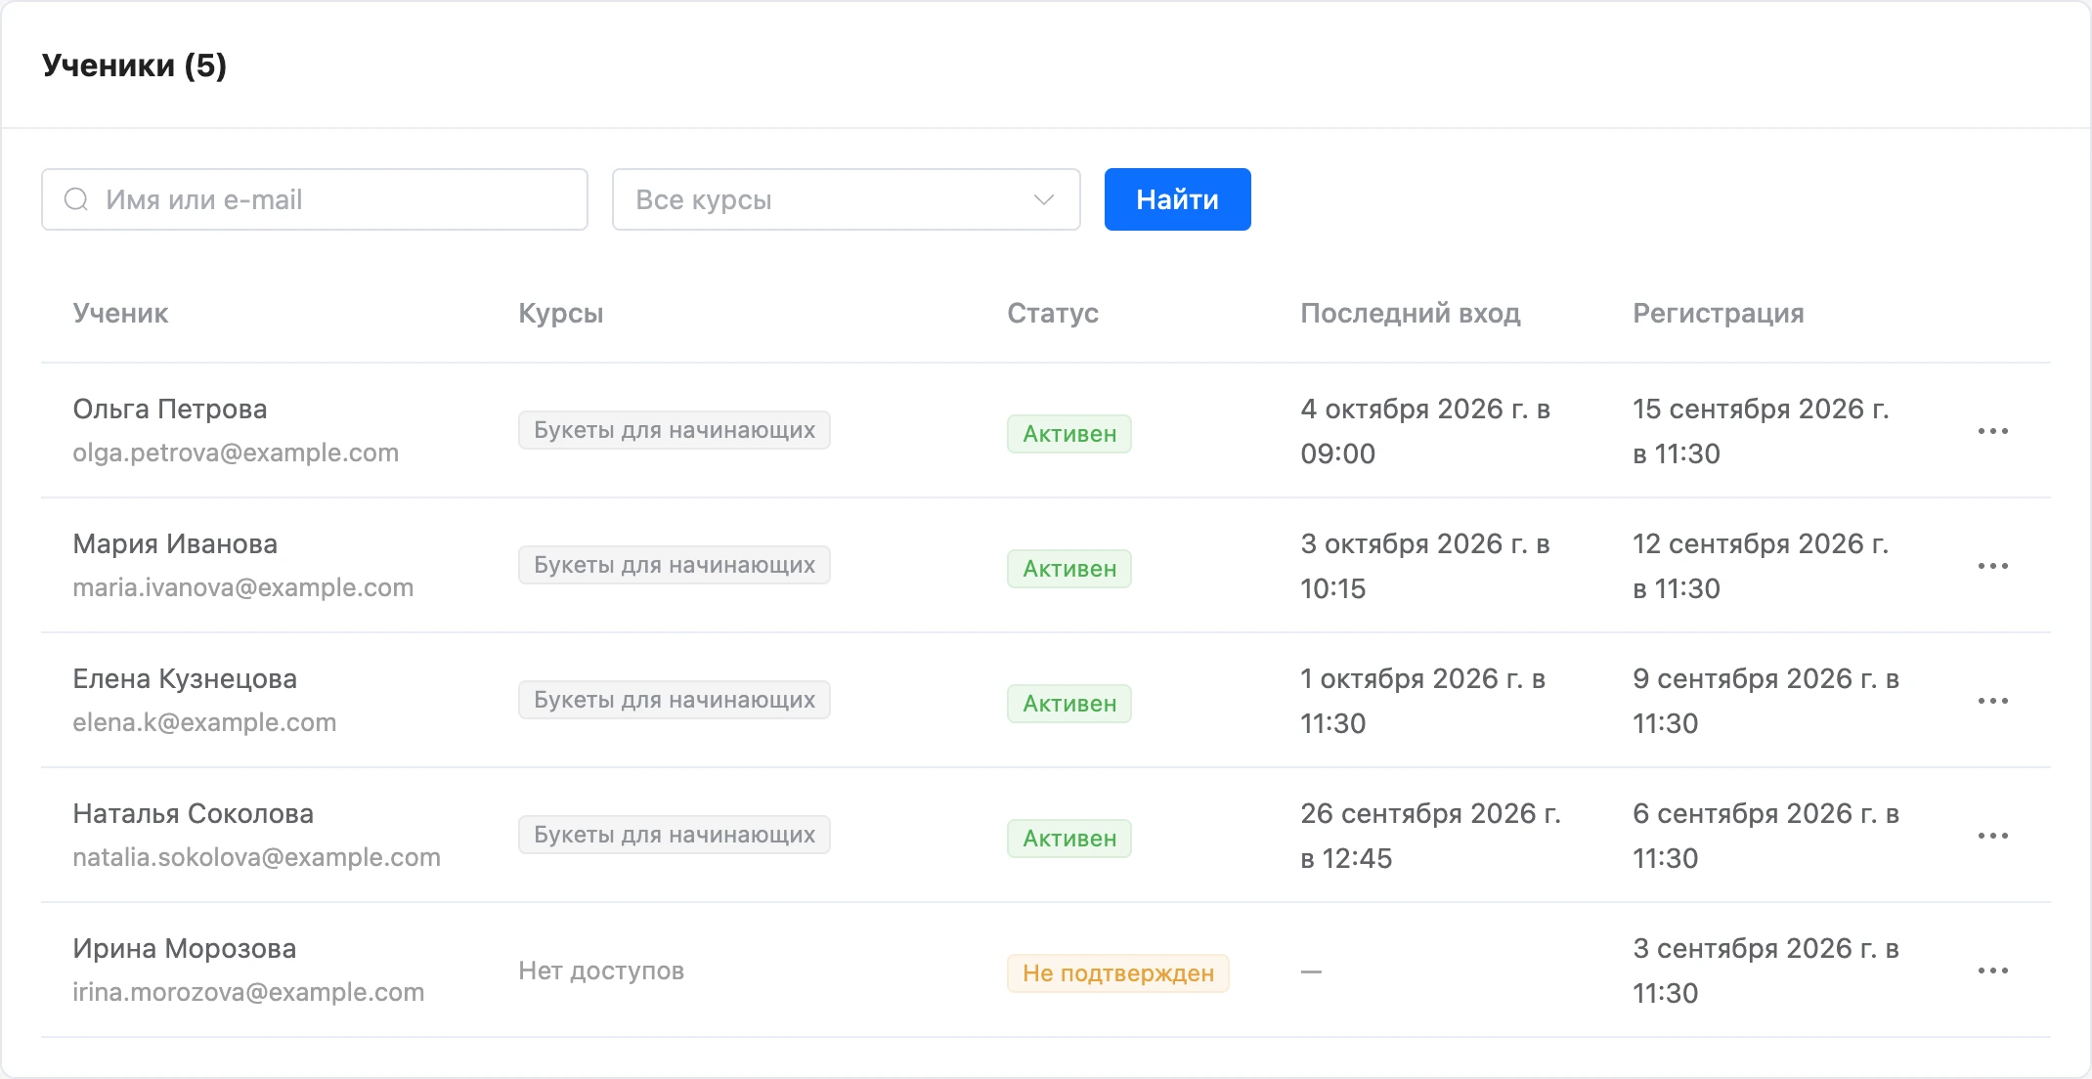Image resolution: width=2092 pixels, height=1079 pixels.
Task: Click the name Ирина Морозова
Action: (x=185, y=948)
